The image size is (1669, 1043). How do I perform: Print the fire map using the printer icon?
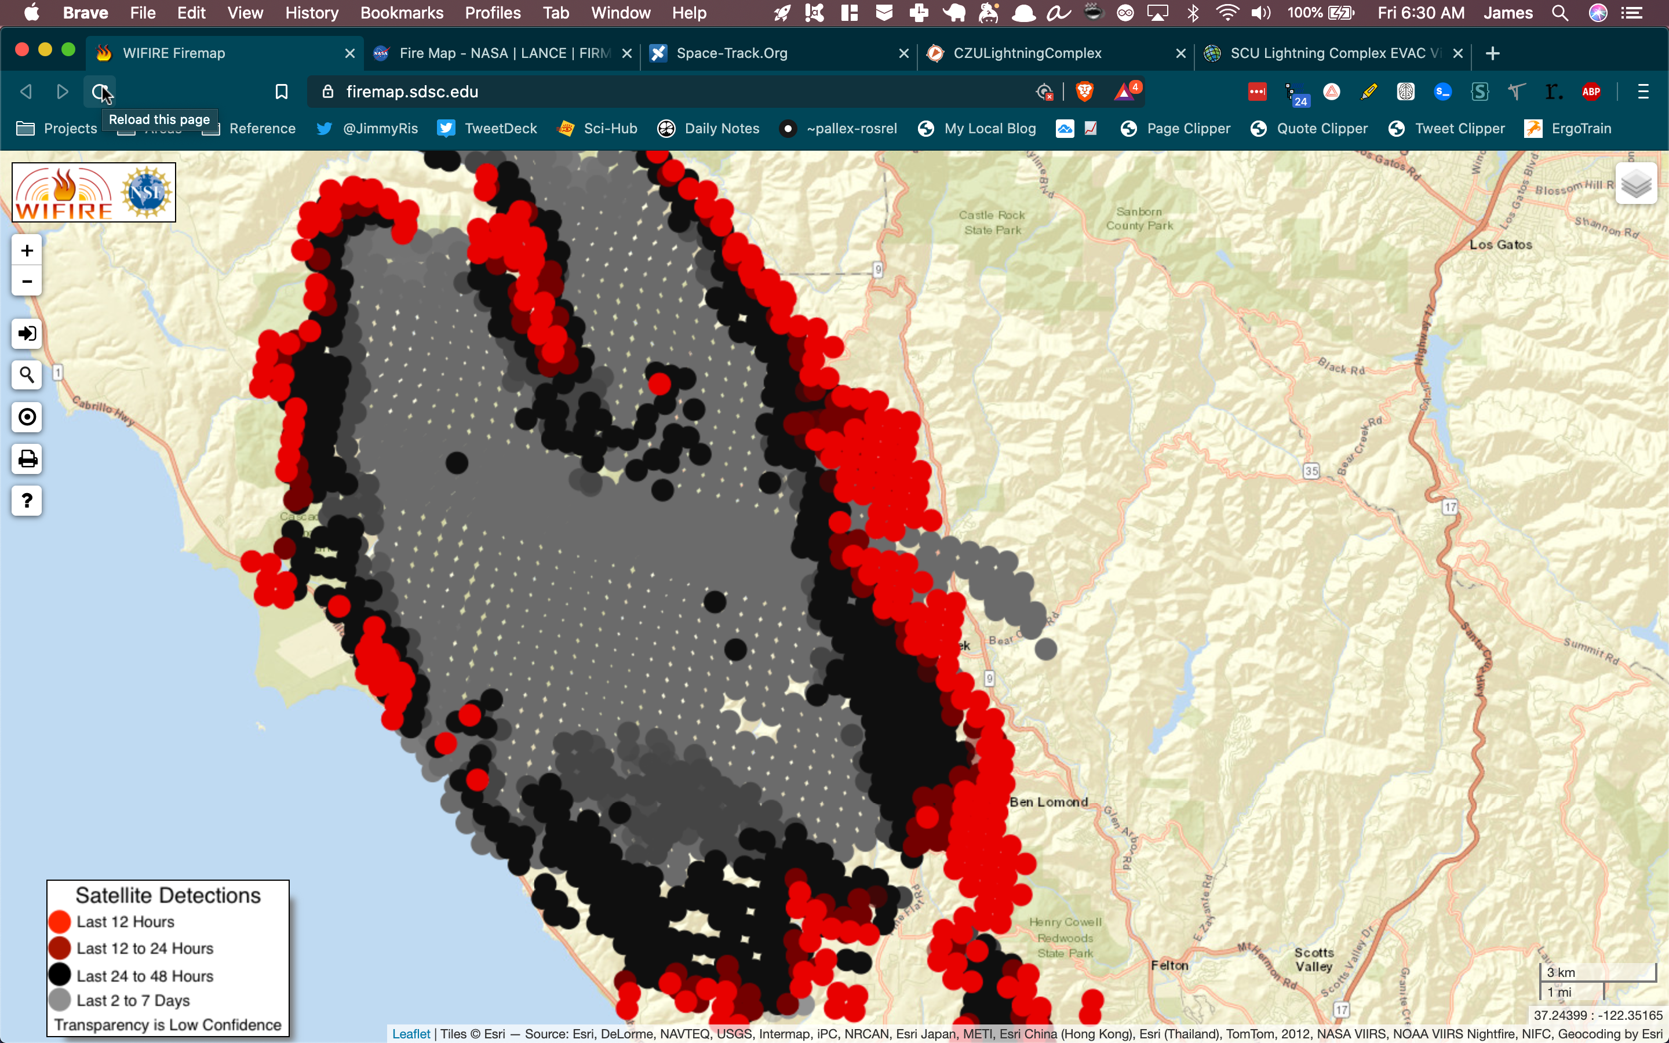click(26, 459)
